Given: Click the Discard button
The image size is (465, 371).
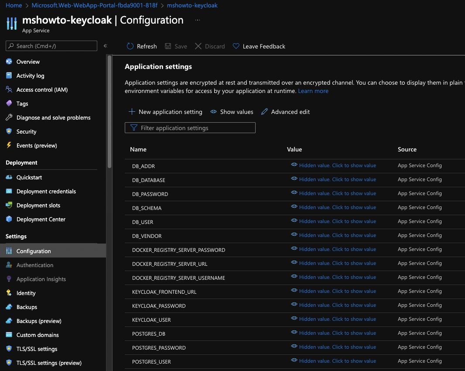Looking at the screenshot, I should pos(210,46).
